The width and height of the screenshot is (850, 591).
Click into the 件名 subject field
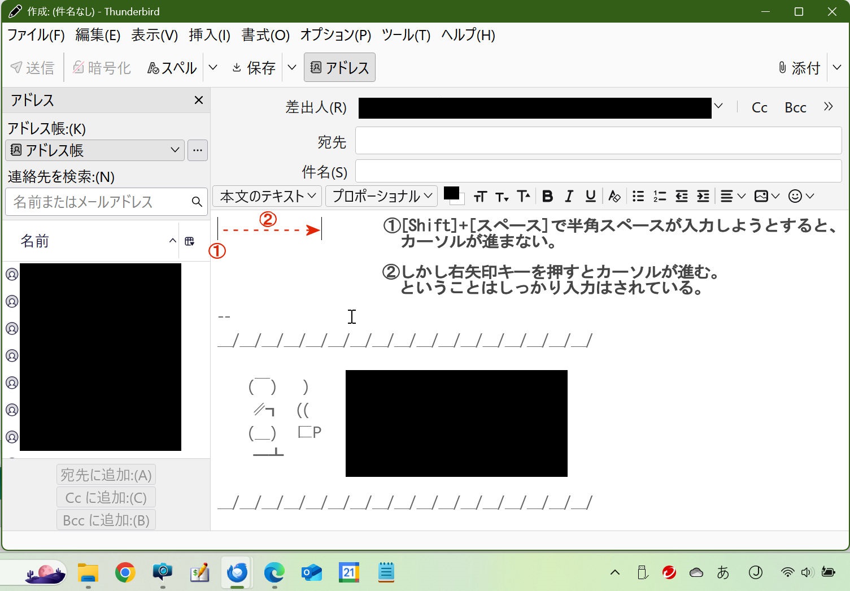[x=598, y=171]
